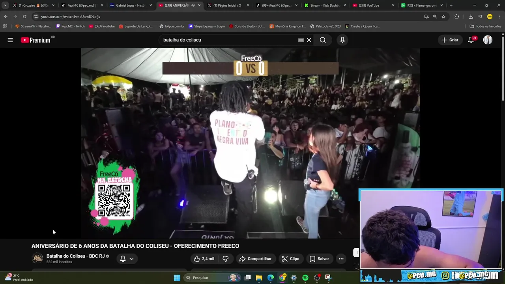Open Chrome zoom magnifier in address bar

click(x=435, y=17)
